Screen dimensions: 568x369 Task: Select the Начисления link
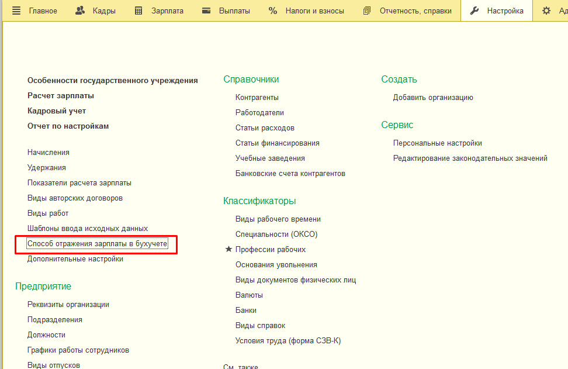coord(49,152)
